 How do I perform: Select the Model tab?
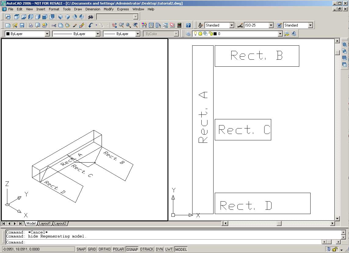31,223
